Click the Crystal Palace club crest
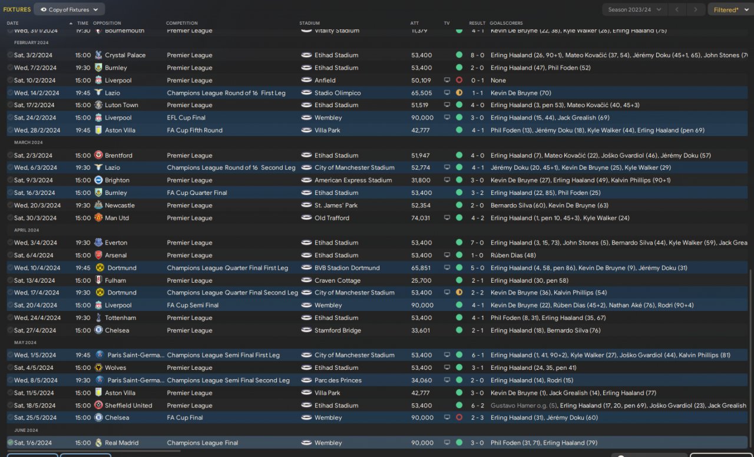This screenshot has height=457, width=754. click(x=98, y=55)
